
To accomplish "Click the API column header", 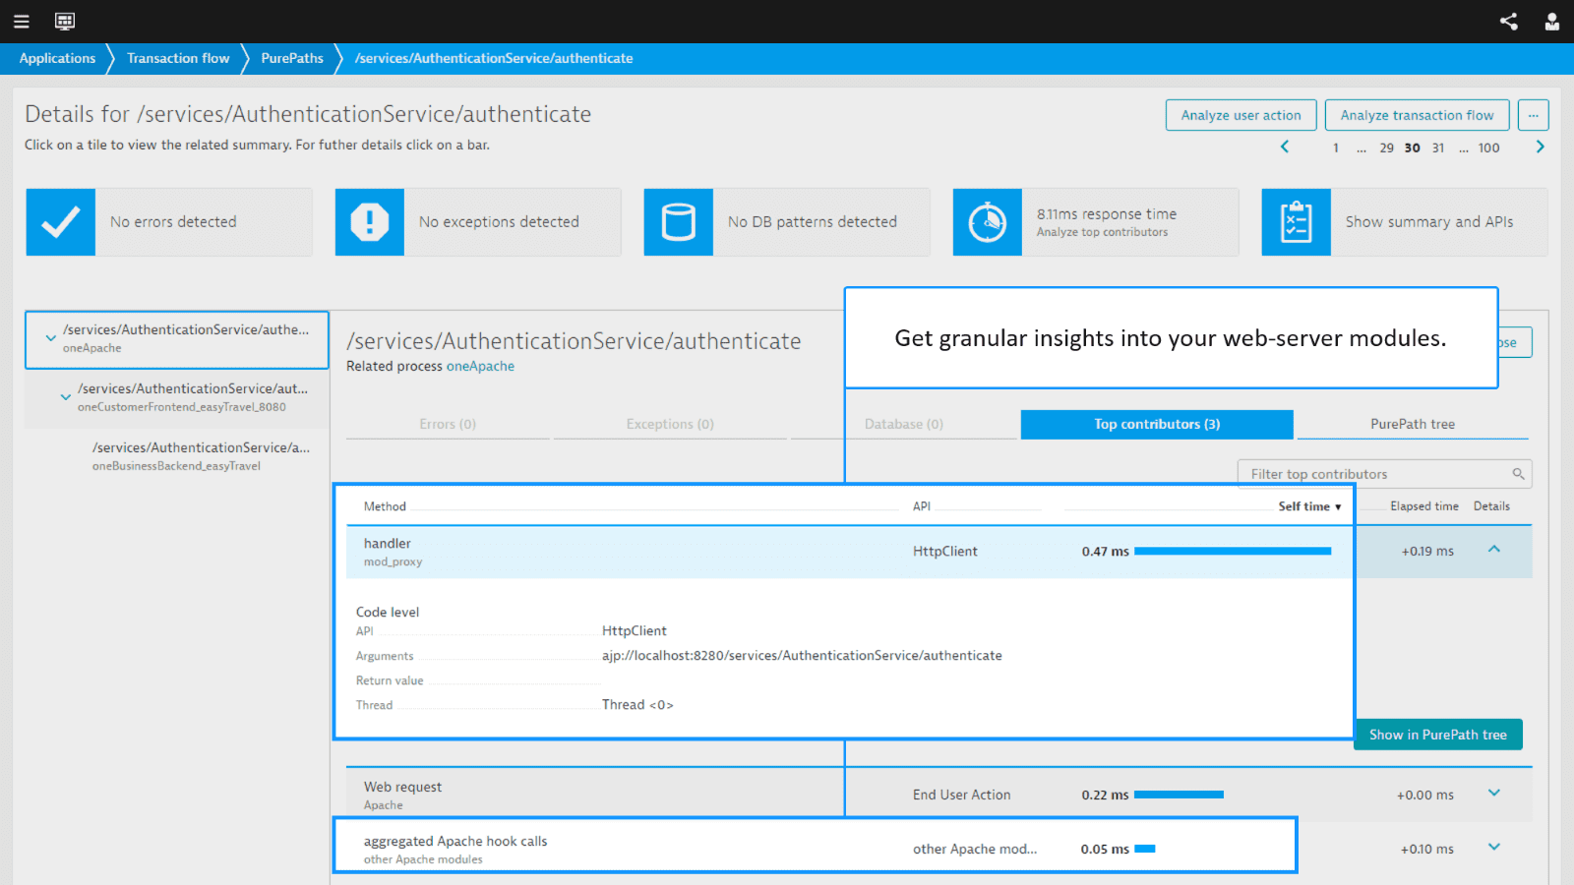I will coord(922,506).
